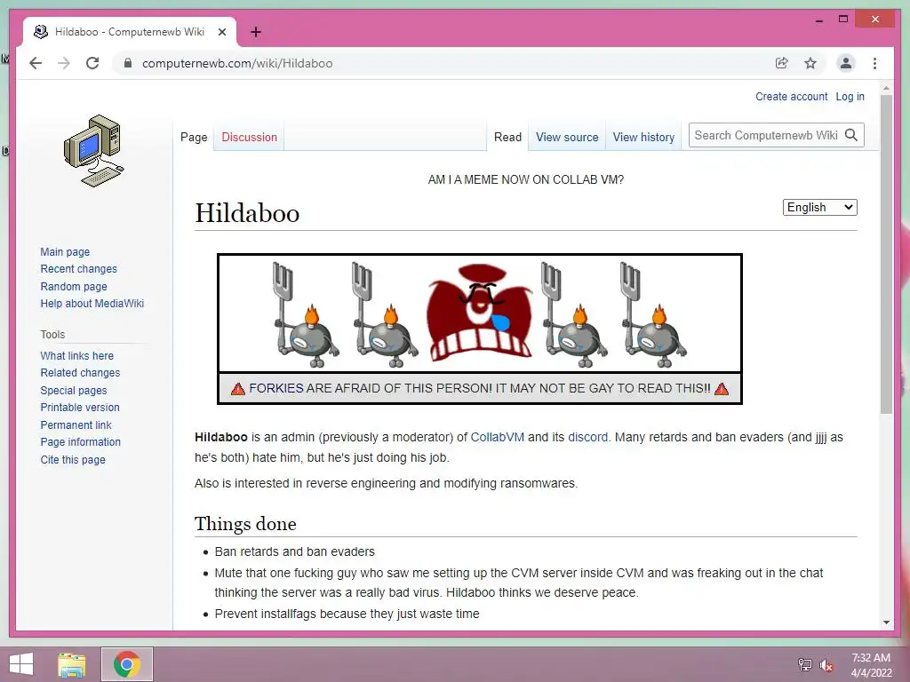The width and height of the screenshot is (910, 682).
Task: Open the English language dropdown
Action: (820, 208)
